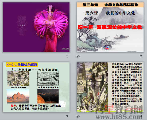Click slide number 1 label
Screen dimensions: 147x120
click(67, 56)
